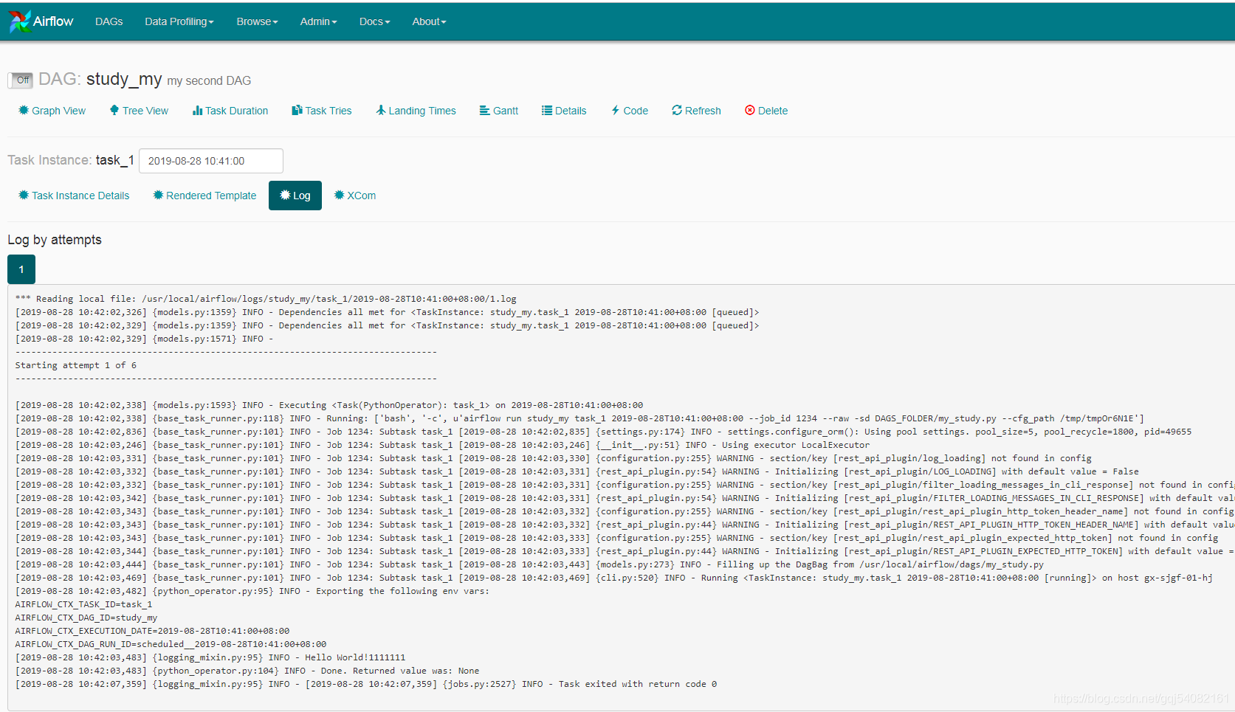Screen dimensions: 1235x712
Task: Click the Task Tries icon
Action: click(x=297, y=110)
